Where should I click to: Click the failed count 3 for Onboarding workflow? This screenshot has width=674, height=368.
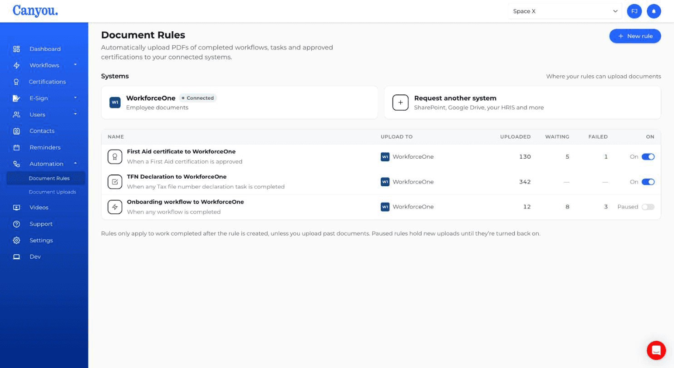point(605,207)
